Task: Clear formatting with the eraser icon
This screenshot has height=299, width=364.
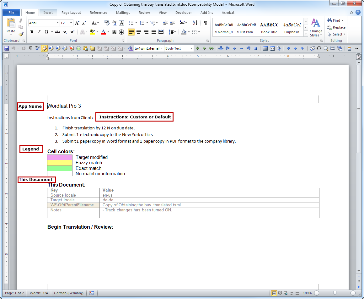Action: 107,23
